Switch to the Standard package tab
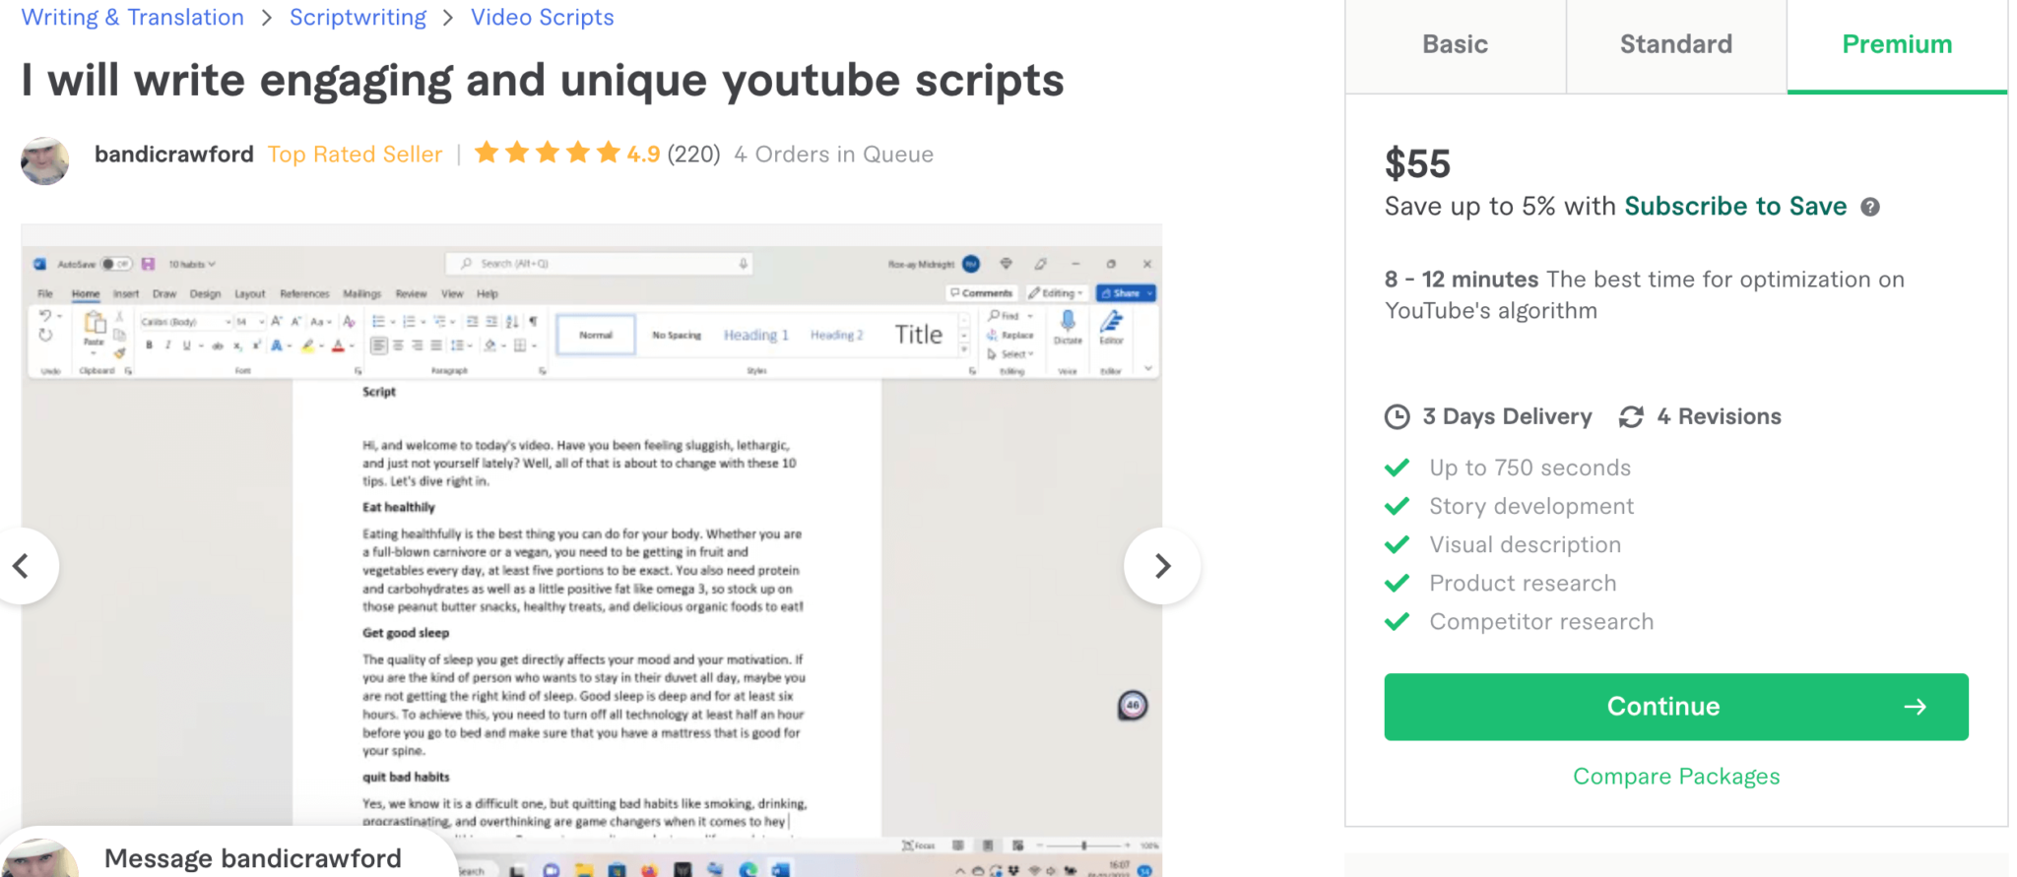 coord(1675,44)
